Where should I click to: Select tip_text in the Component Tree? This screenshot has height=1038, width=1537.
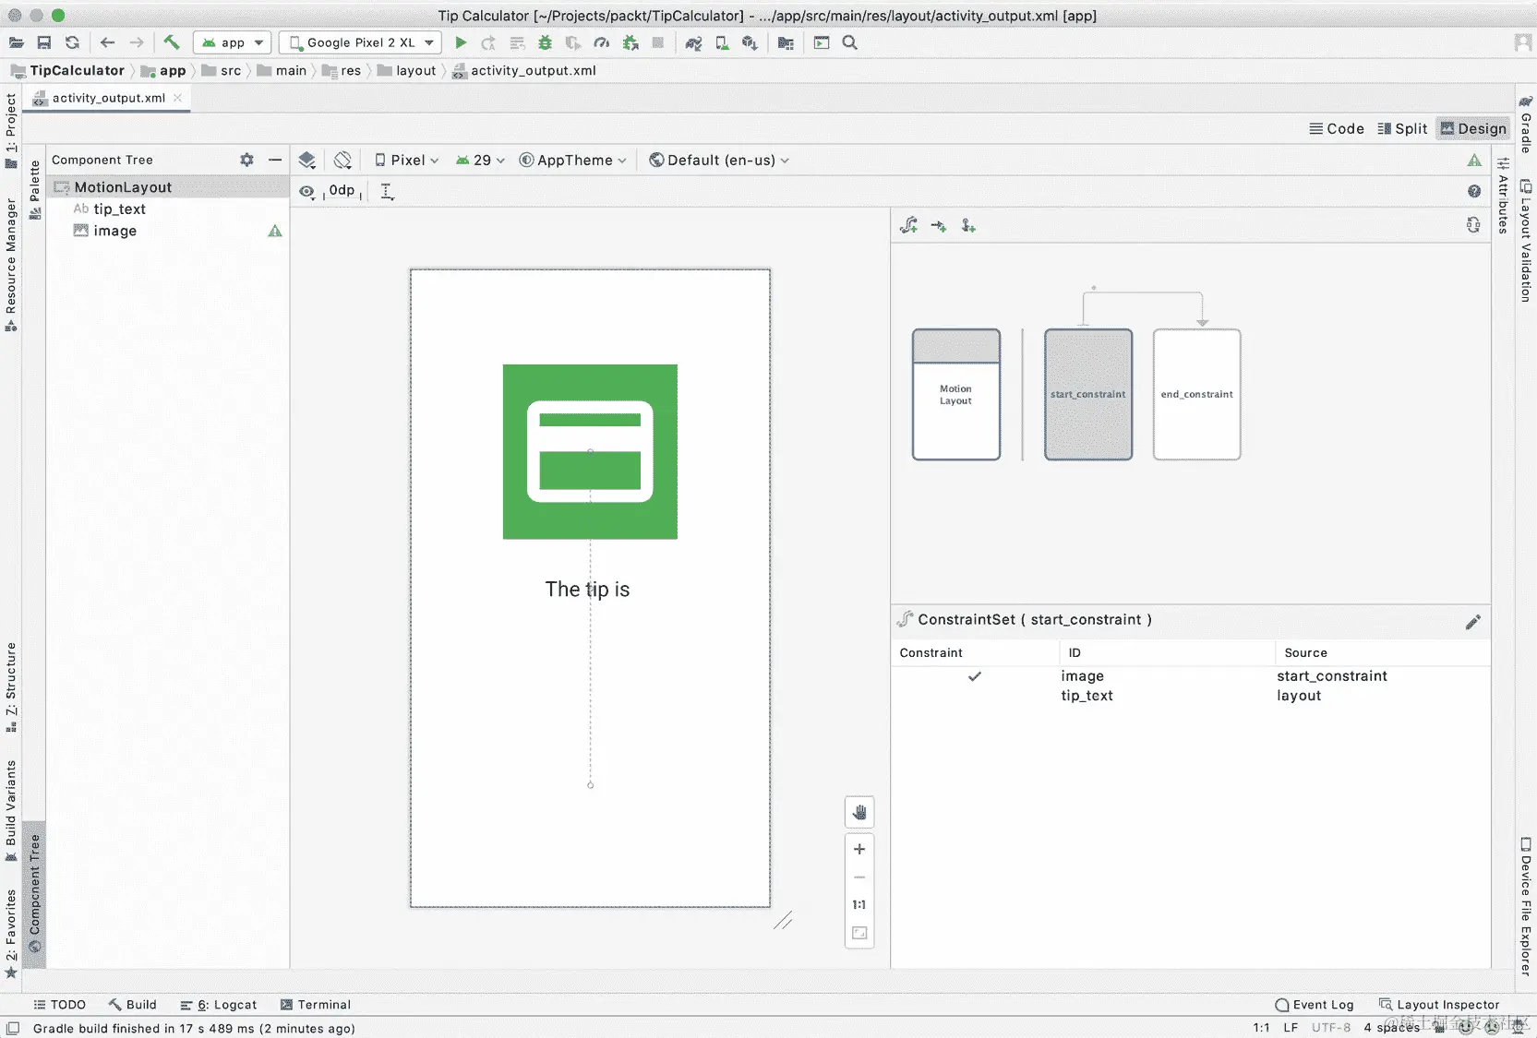coord(118,209)
